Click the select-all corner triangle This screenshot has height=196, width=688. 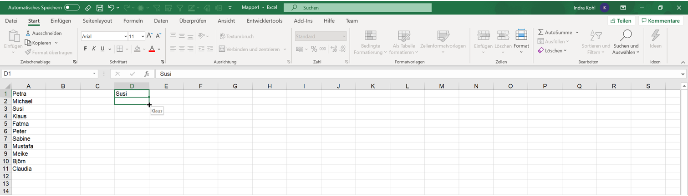(x=7, y=86)
